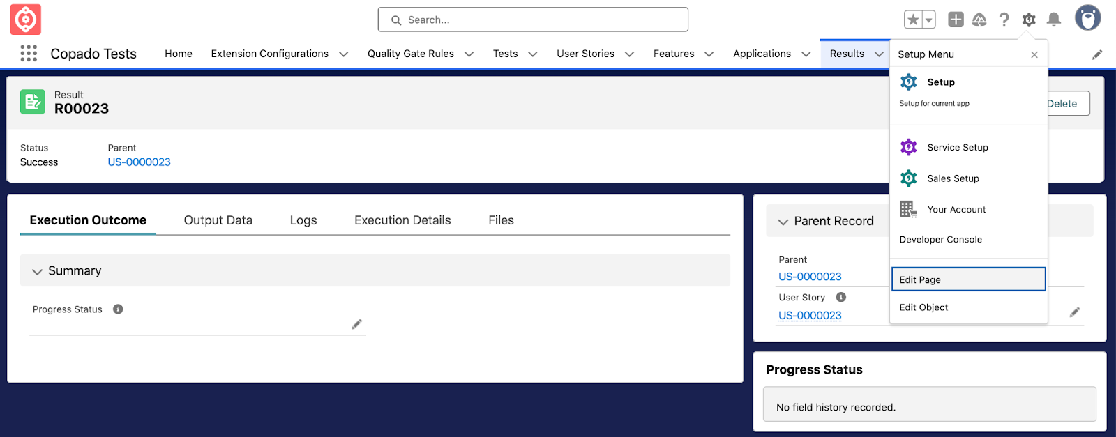The height and width of the screenshot is (437, 1116).
Task: Expand Extension Configurations dropdown chevron
Action: (344, 54)
